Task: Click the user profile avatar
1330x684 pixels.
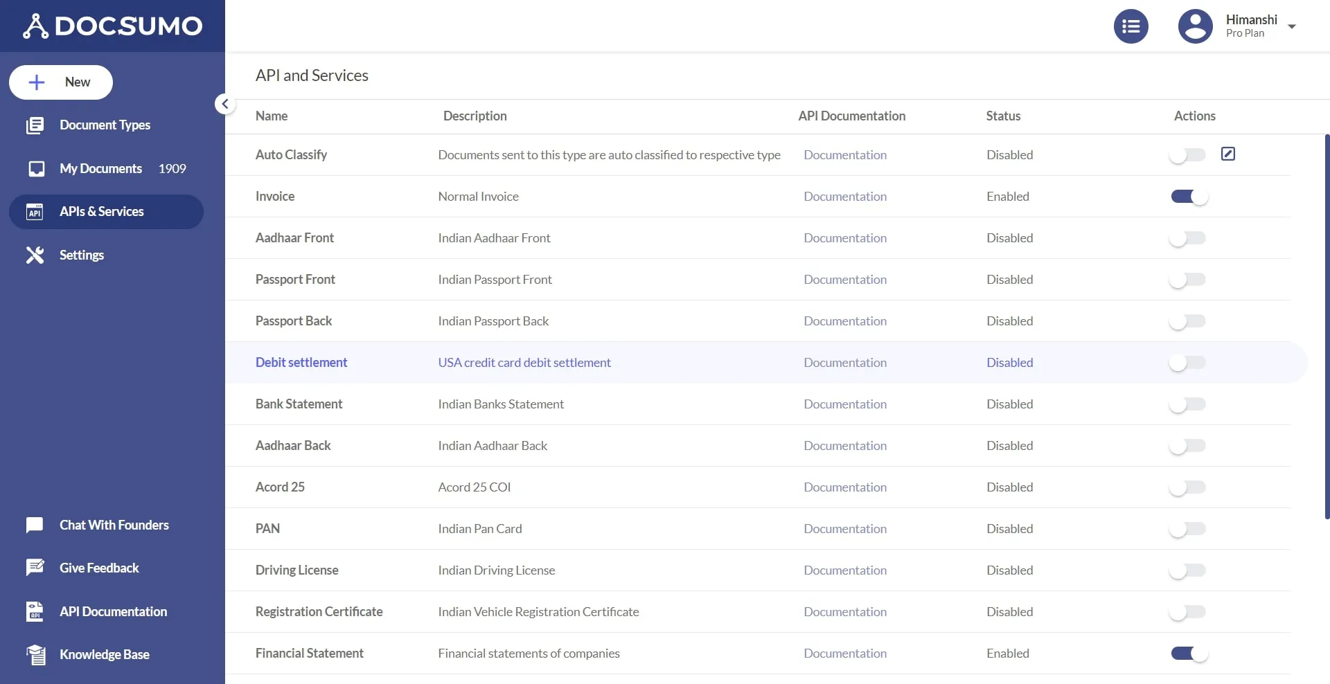Action: (1194, 26)
